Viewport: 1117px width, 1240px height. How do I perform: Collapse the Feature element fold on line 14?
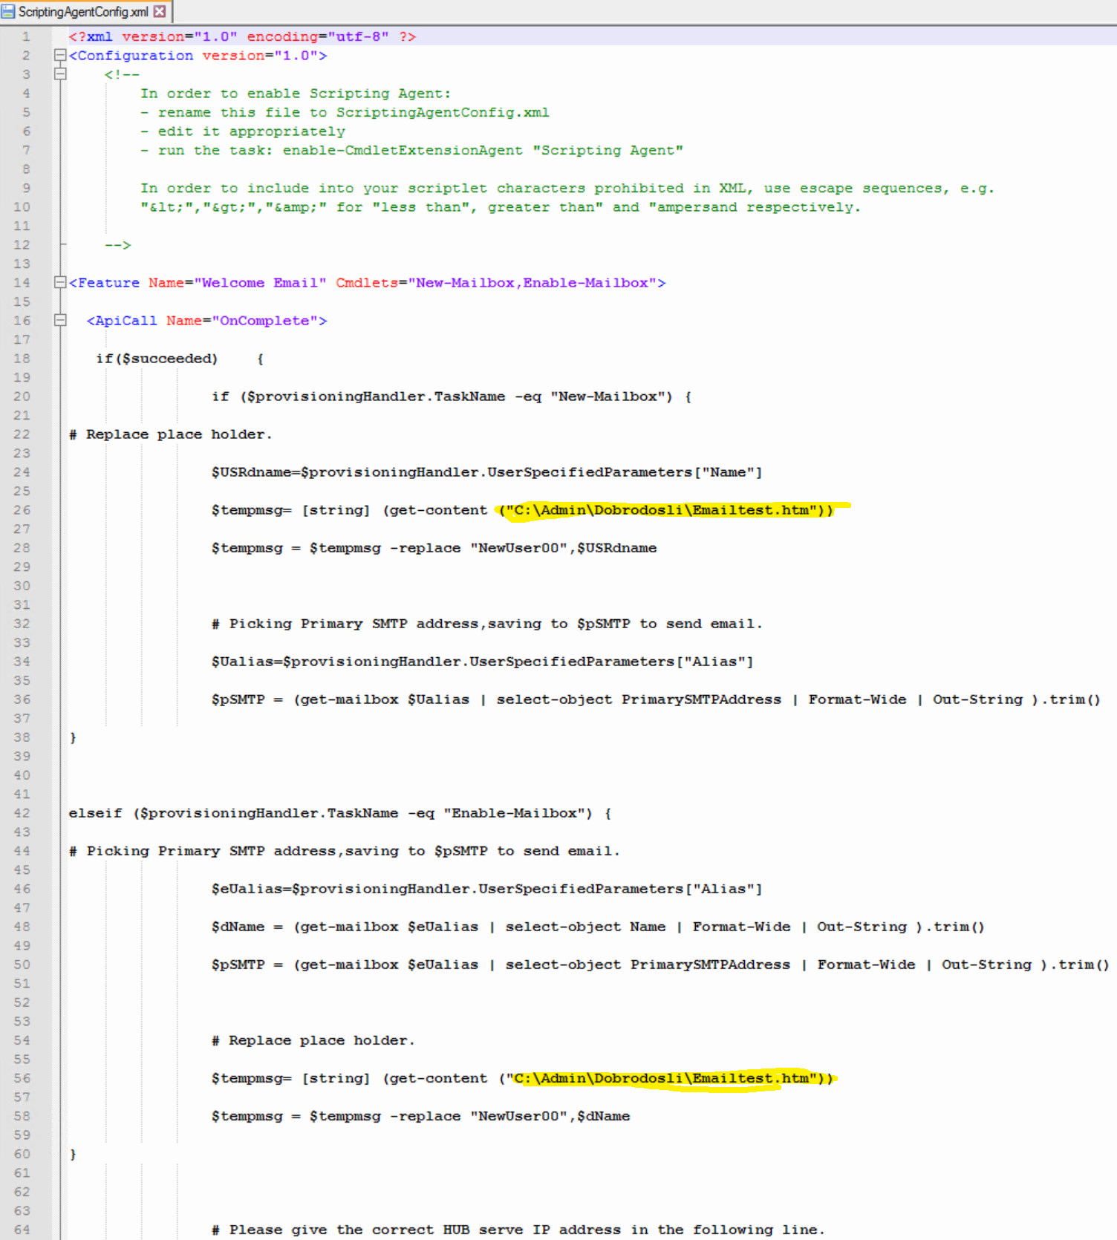pos(60,282)
